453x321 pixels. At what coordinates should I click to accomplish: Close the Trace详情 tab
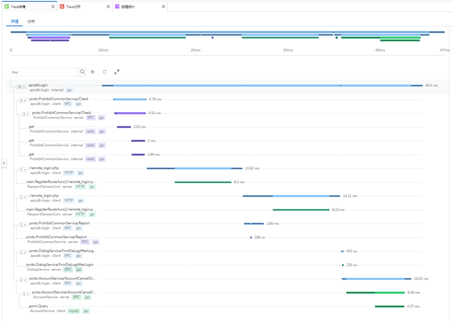tap(53, 7)
